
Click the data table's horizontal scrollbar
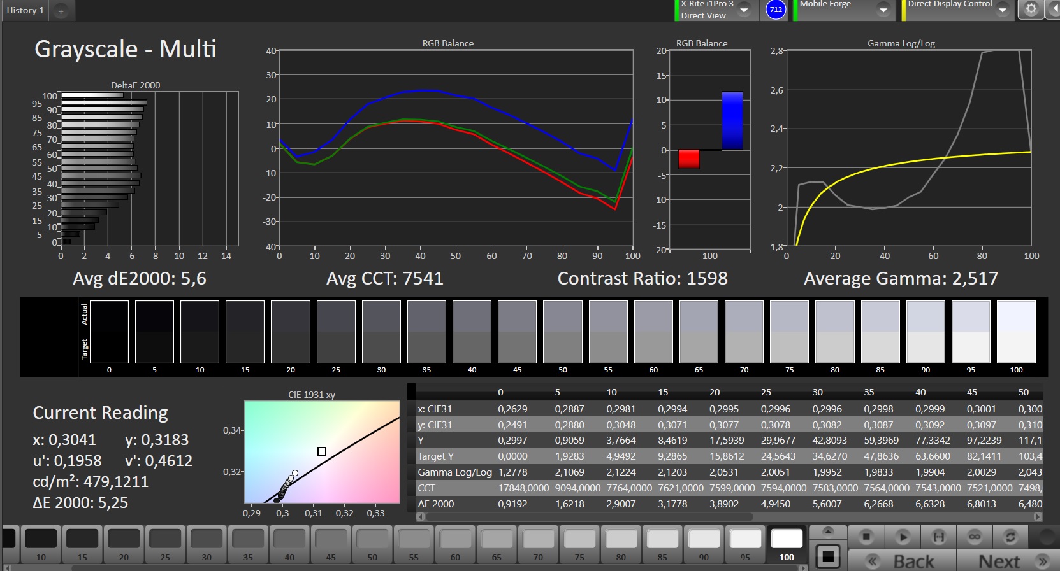[x=727, y=517]
